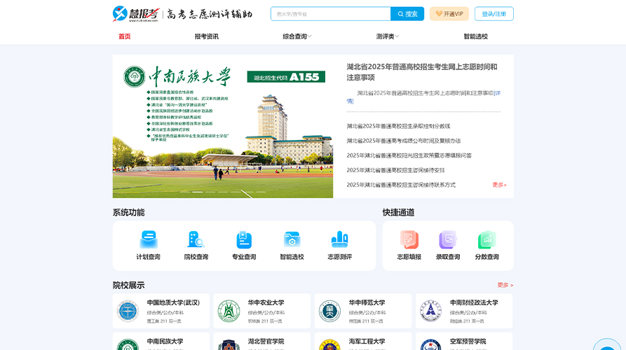Click the 详情 link under headline
The image size is (626, 350).
pos(497,93)
